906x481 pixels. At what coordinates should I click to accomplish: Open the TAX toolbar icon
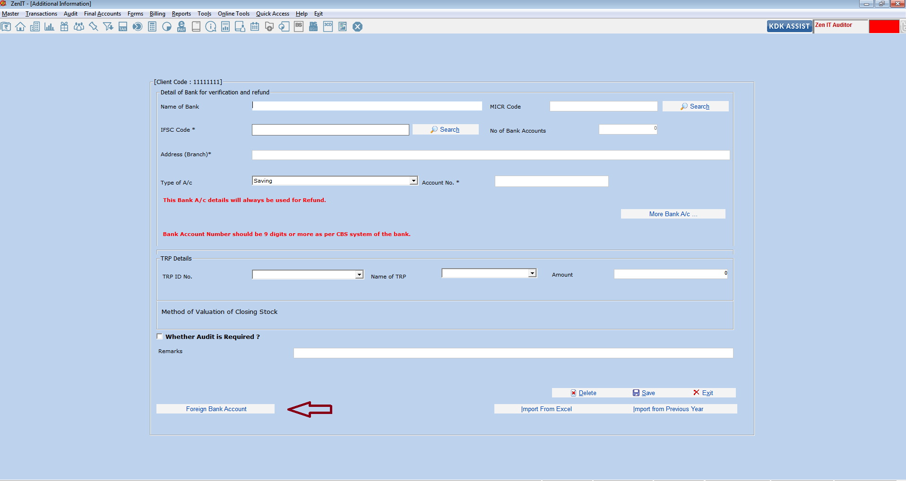pyautogui.click(x=123, y=27)
